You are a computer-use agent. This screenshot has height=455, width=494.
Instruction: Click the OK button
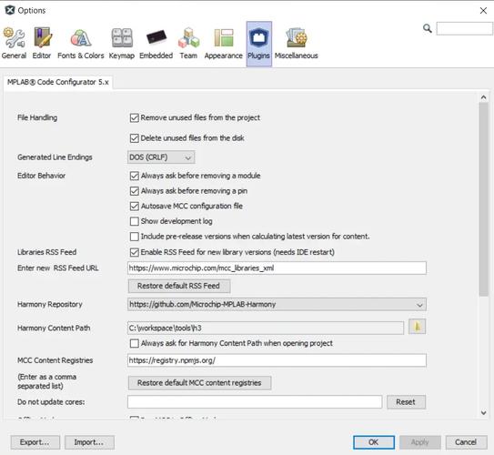[374, 442]
